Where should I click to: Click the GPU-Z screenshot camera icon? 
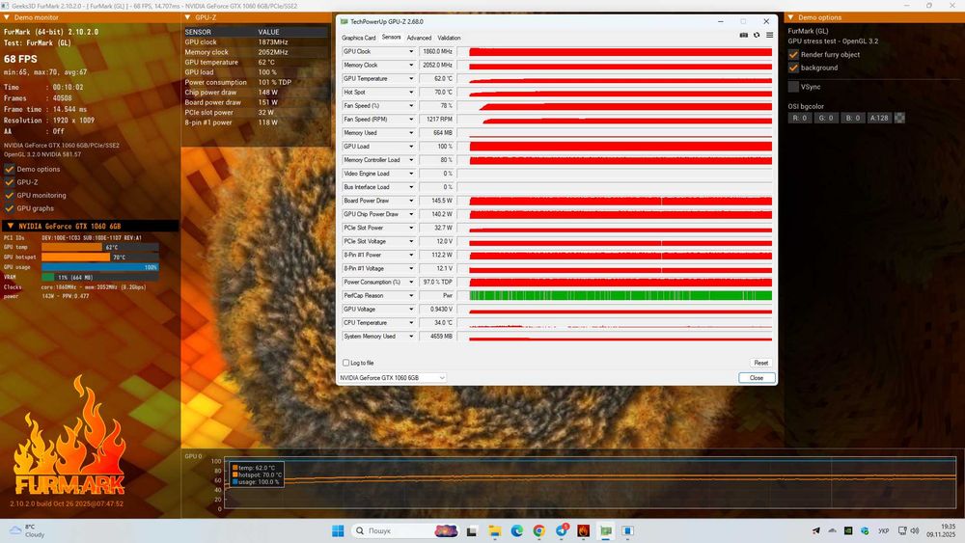(x=743, y=35)
